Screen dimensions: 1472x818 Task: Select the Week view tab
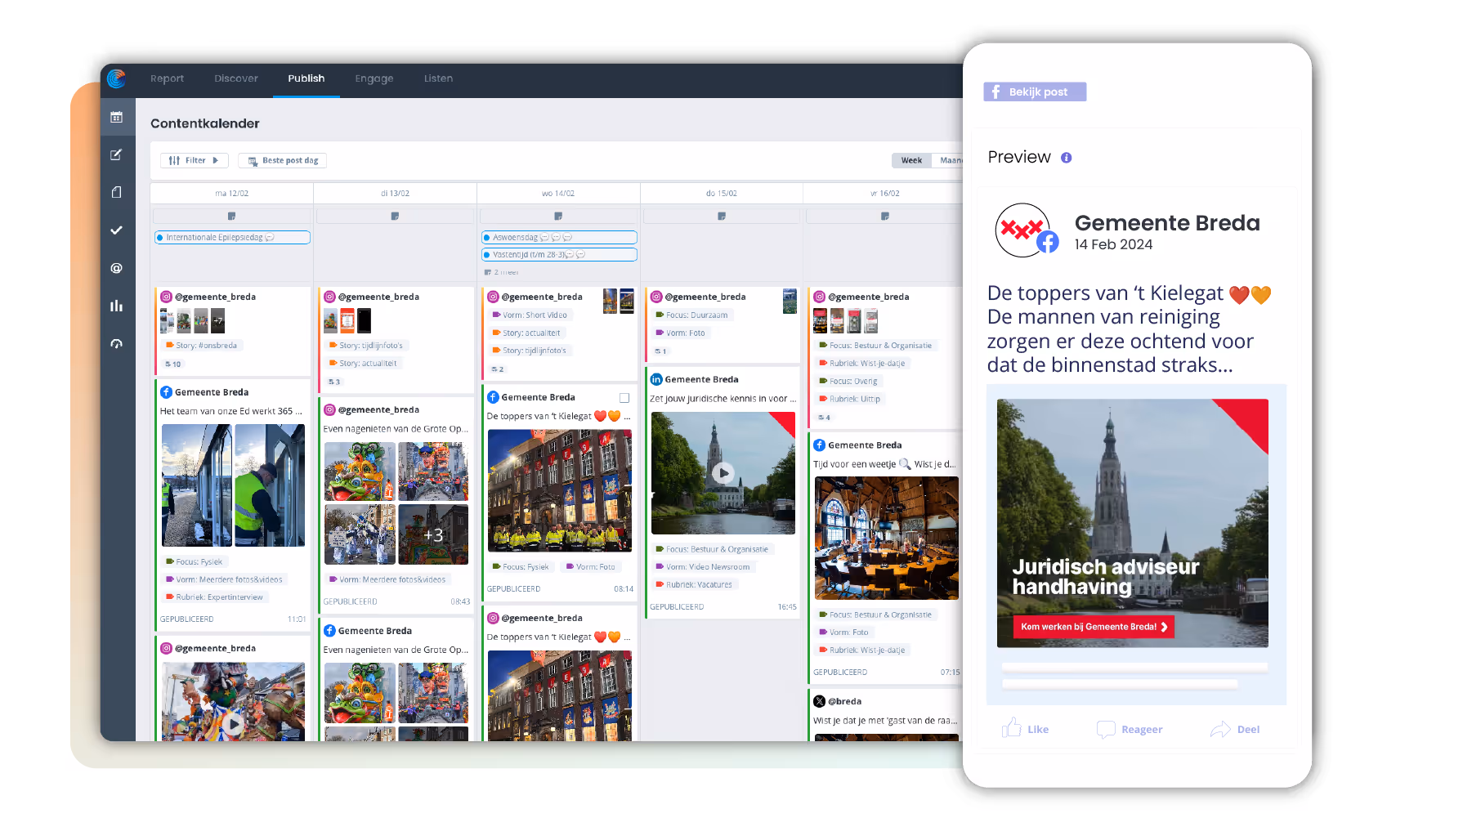pyautogui.click(x=911, y=160)
